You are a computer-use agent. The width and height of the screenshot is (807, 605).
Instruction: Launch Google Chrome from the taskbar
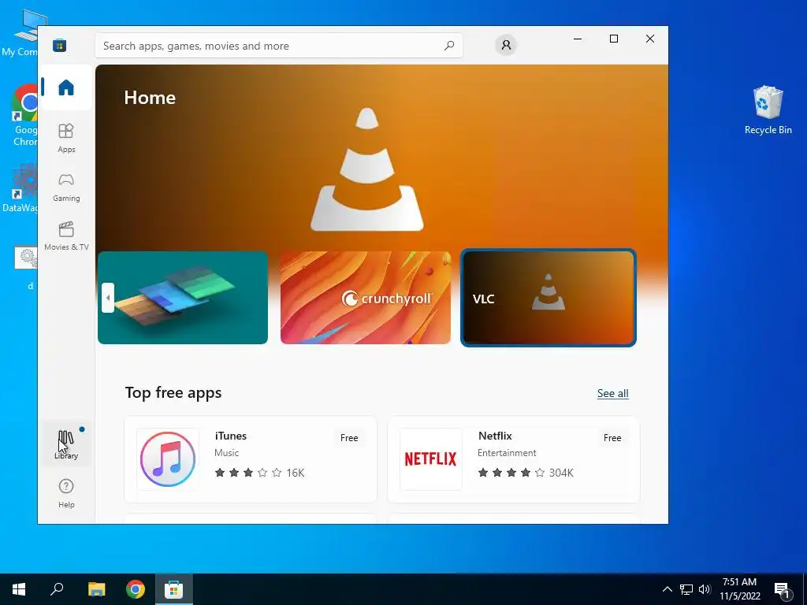point(136,589)
